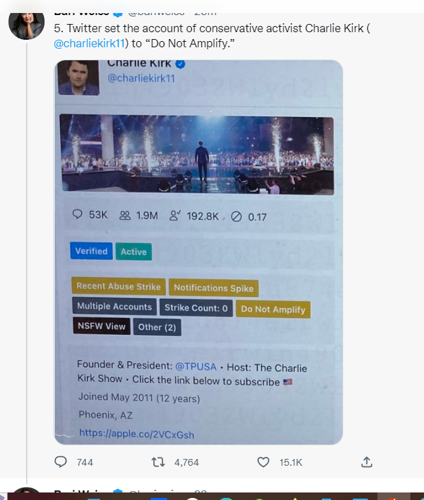Click the @TPUSA link in the bio
424x500 pixels.
click(196, 366)
